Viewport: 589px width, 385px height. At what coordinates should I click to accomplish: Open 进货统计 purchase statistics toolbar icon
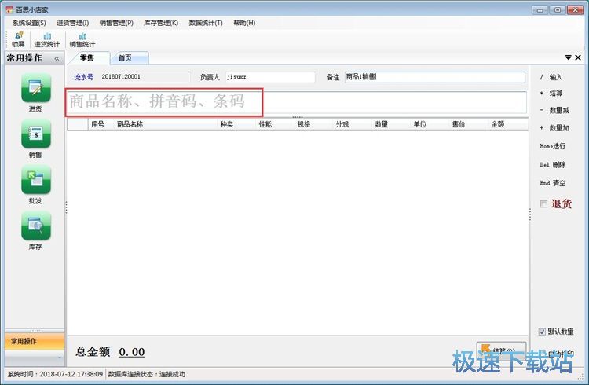click(x=47, y=39)
